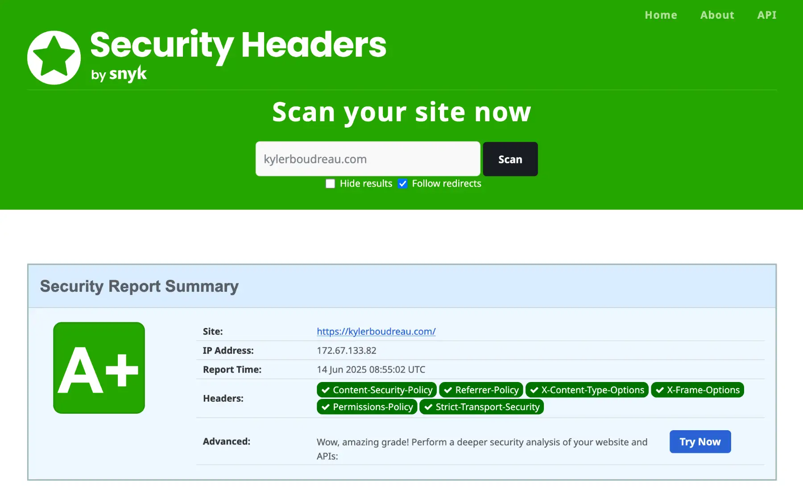
Task: Click the Security Report Summary heading
Action: [139, 286]
